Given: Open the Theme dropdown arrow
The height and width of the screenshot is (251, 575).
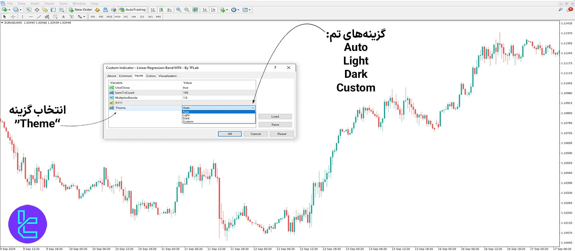Looking at the screenshot, I should (253, 108).
